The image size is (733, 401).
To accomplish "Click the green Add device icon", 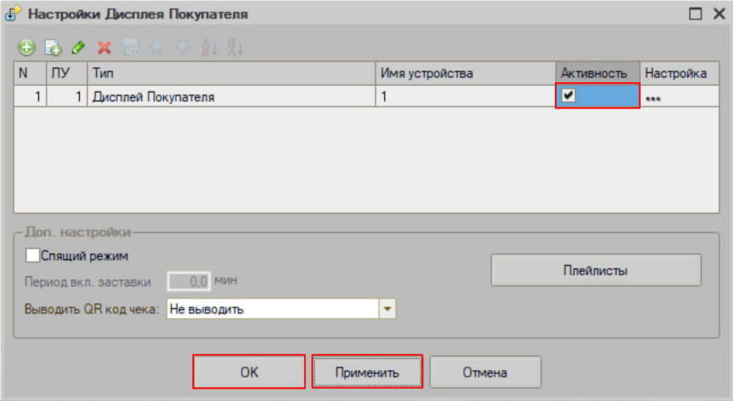I will coord(26,48).
